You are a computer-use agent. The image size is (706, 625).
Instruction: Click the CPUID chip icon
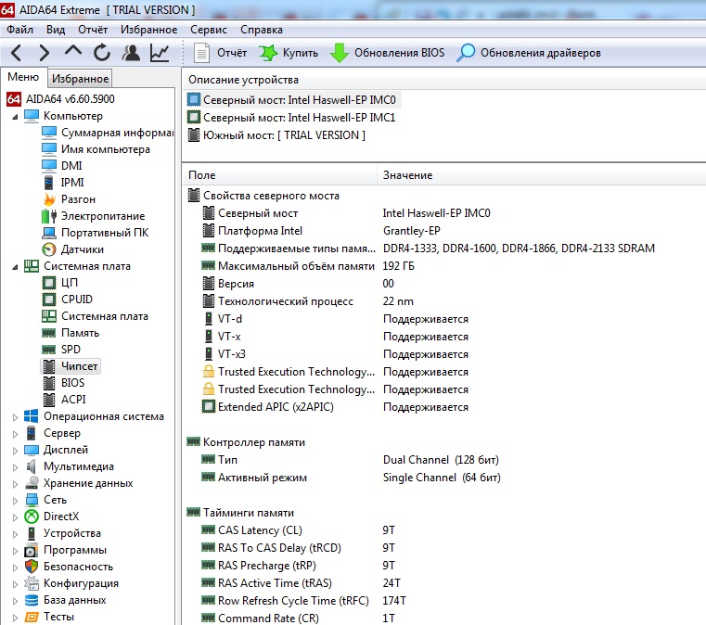[x=49, y=300]
